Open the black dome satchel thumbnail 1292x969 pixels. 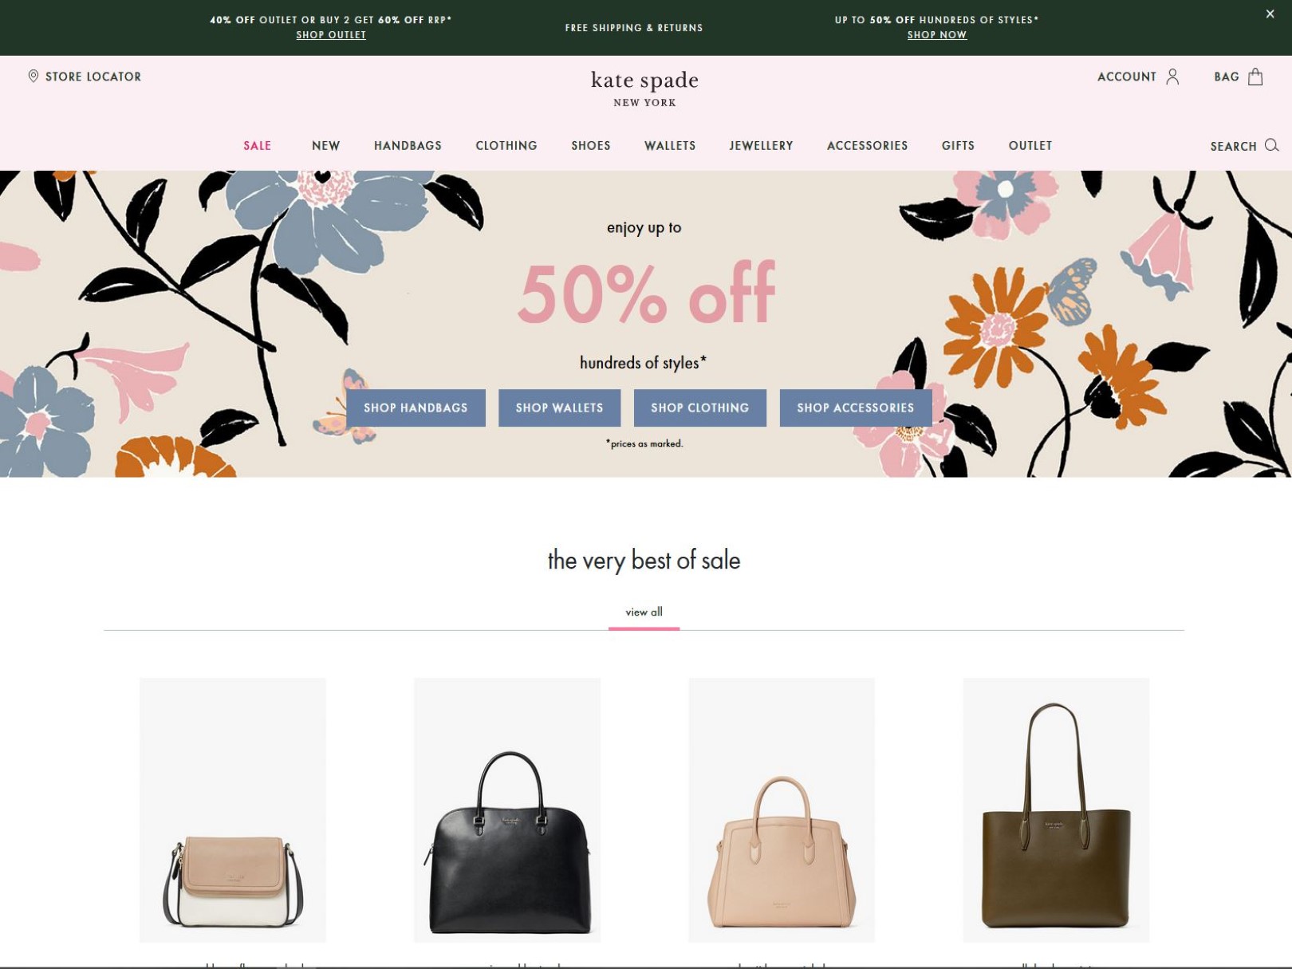(x=507, y=809)
